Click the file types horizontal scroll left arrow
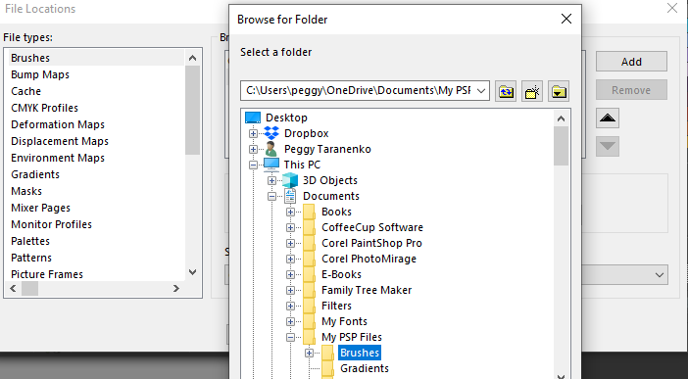 point(13,289)
